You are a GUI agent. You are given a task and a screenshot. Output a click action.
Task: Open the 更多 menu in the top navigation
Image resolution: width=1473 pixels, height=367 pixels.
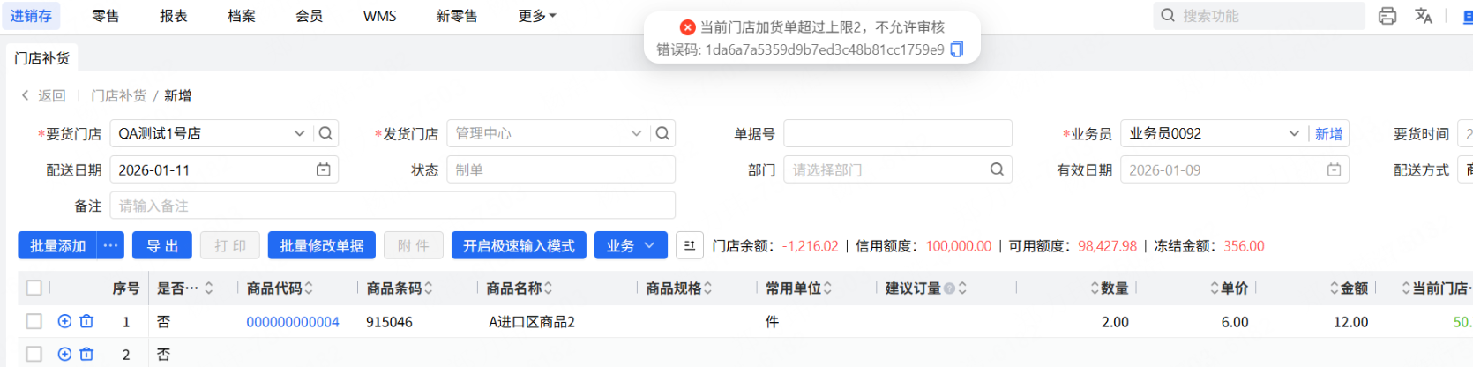[537, 16]
